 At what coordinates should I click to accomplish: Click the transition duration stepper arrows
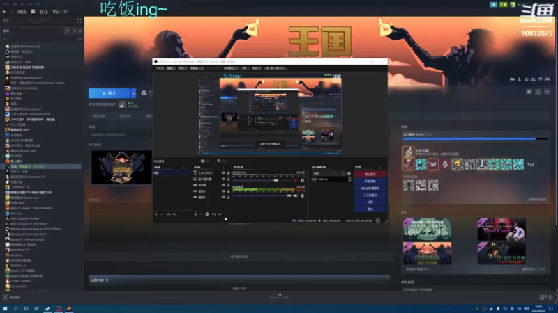349,179
